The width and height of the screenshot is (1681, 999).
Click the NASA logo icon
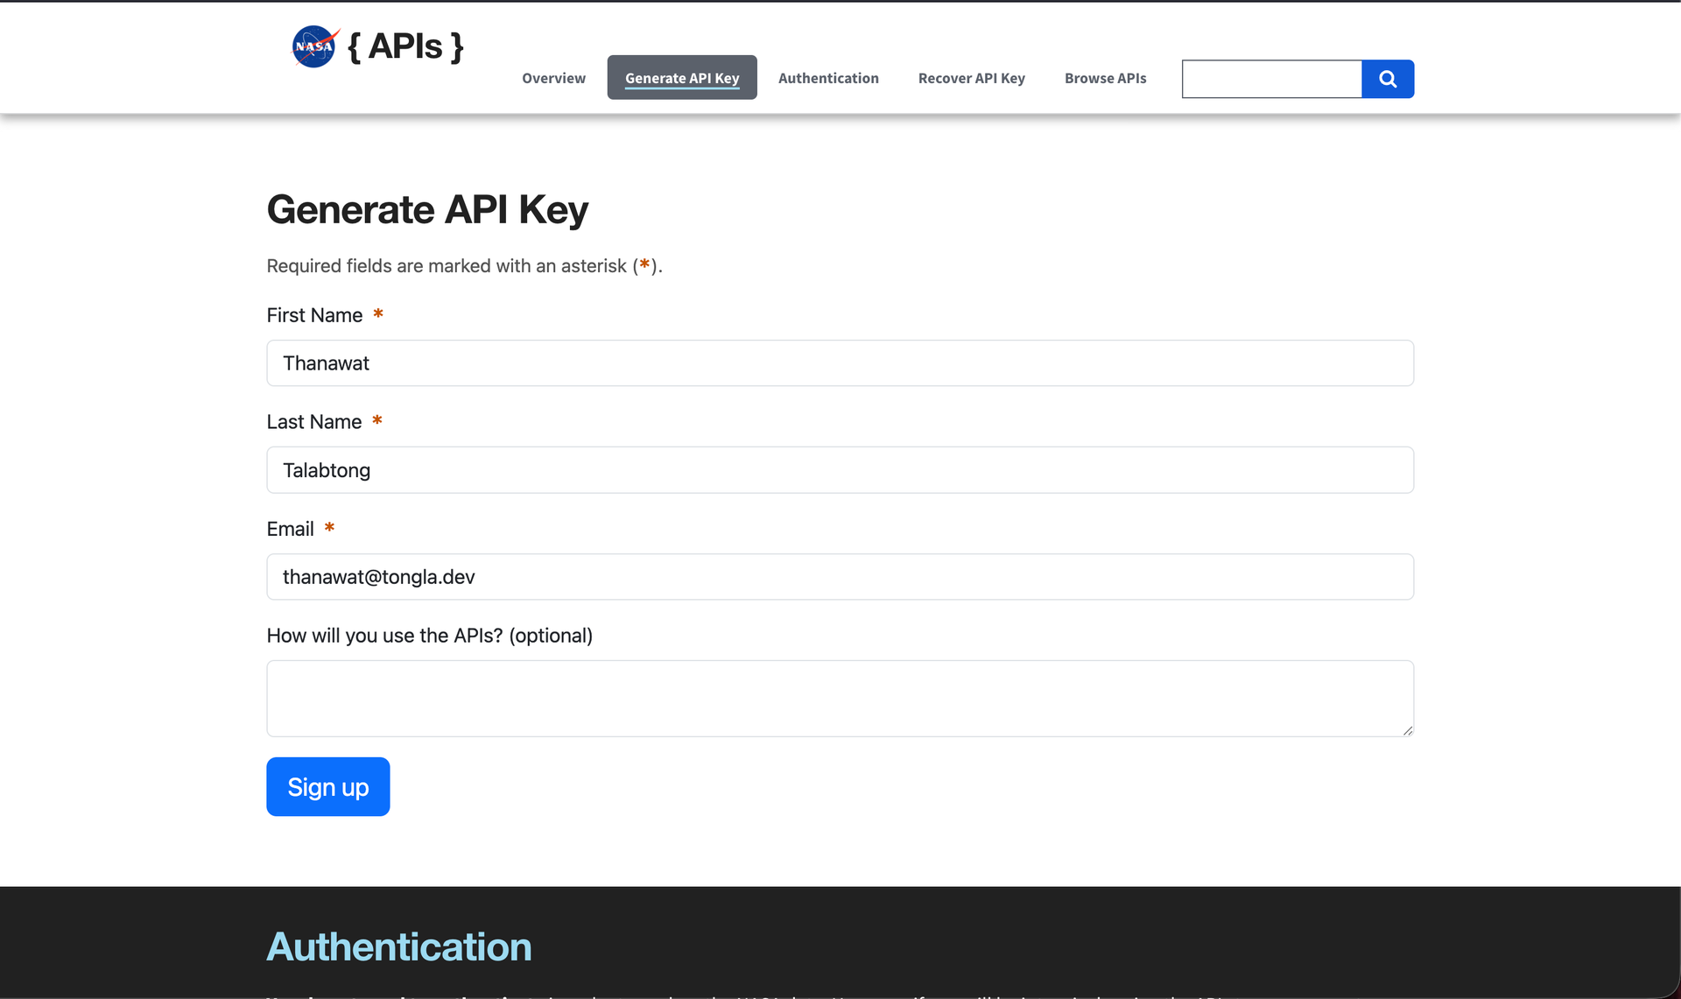(314, 46)
